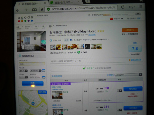Click the reward points link under 320 price
Image resolution: width=154 pixels, height=115 pixels.
pos(101,91)
